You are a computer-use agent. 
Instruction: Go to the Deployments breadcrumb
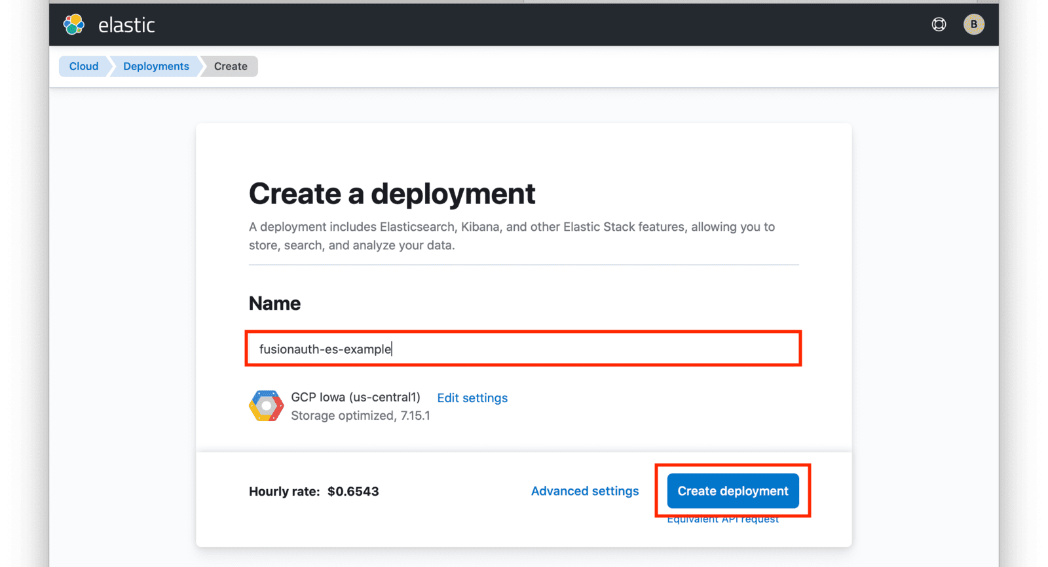point(156,66)
